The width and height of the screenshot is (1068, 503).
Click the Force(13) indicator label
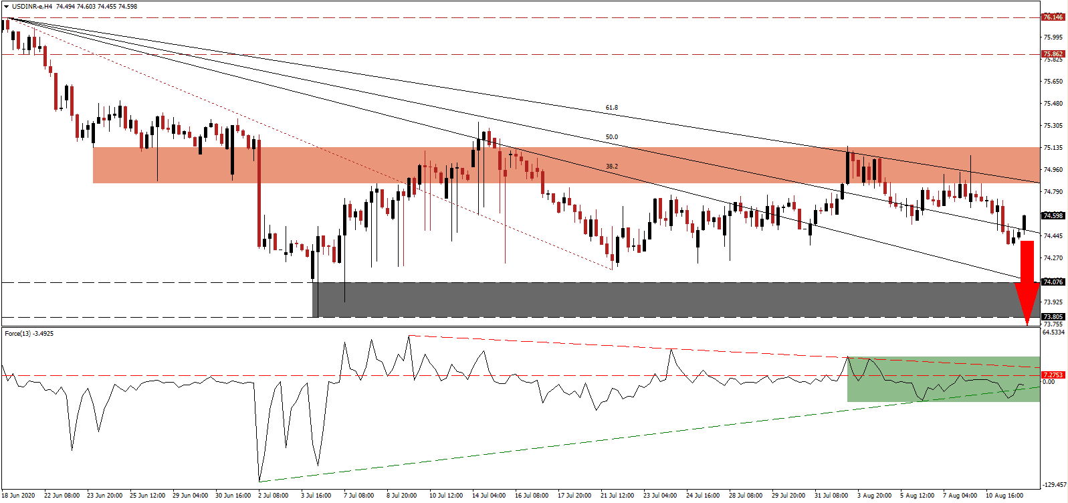[28, 333]
